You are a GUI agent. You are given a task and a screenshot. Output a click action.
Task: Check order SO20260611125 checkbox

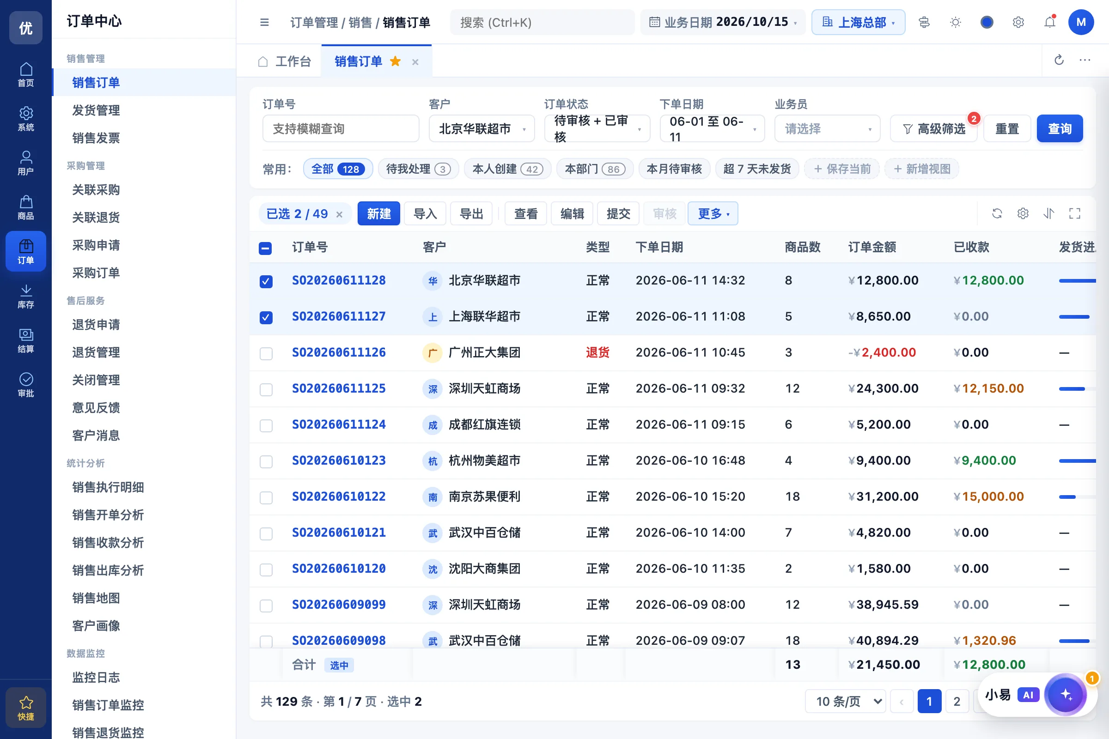266,389
